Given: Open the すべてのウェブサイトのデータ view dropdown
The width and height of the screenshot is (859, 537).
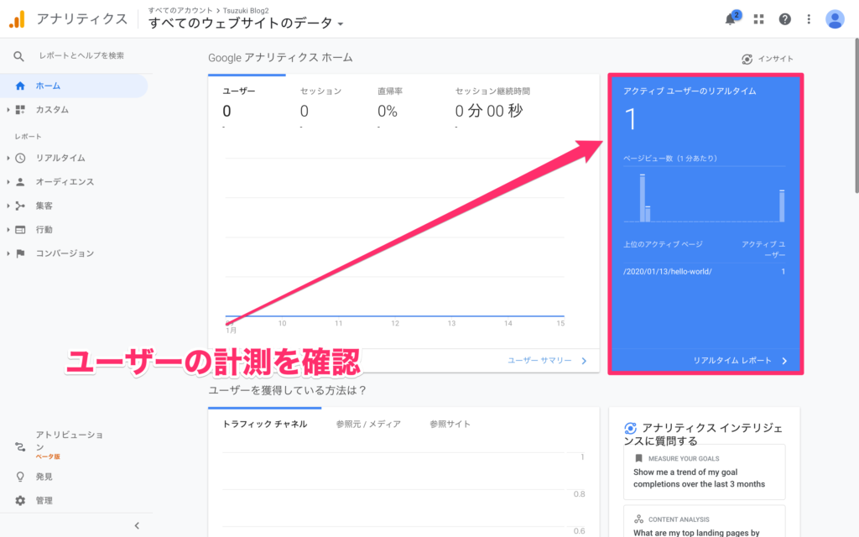Looking at the screenshot, I should coord(246,23).
